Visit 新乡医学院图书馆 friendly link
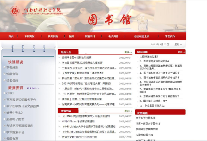 point(146,118)
